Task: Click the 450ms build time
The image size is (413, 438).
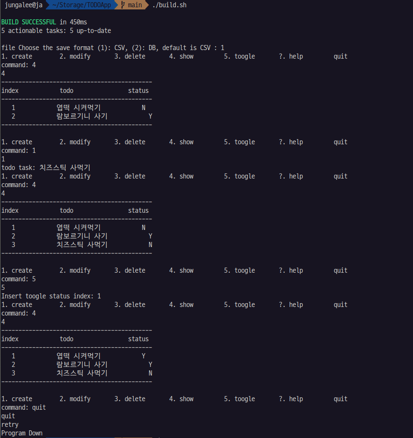Action: tap(78, 22)
